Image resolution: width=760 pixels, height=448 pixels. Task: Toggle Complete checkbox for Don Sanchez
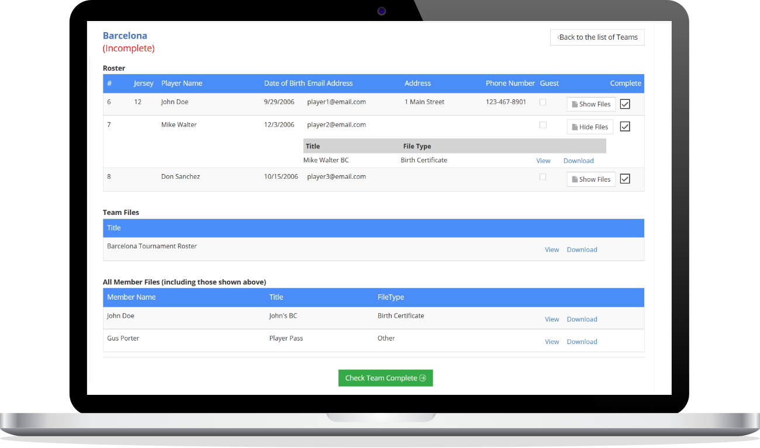[625, 179]
